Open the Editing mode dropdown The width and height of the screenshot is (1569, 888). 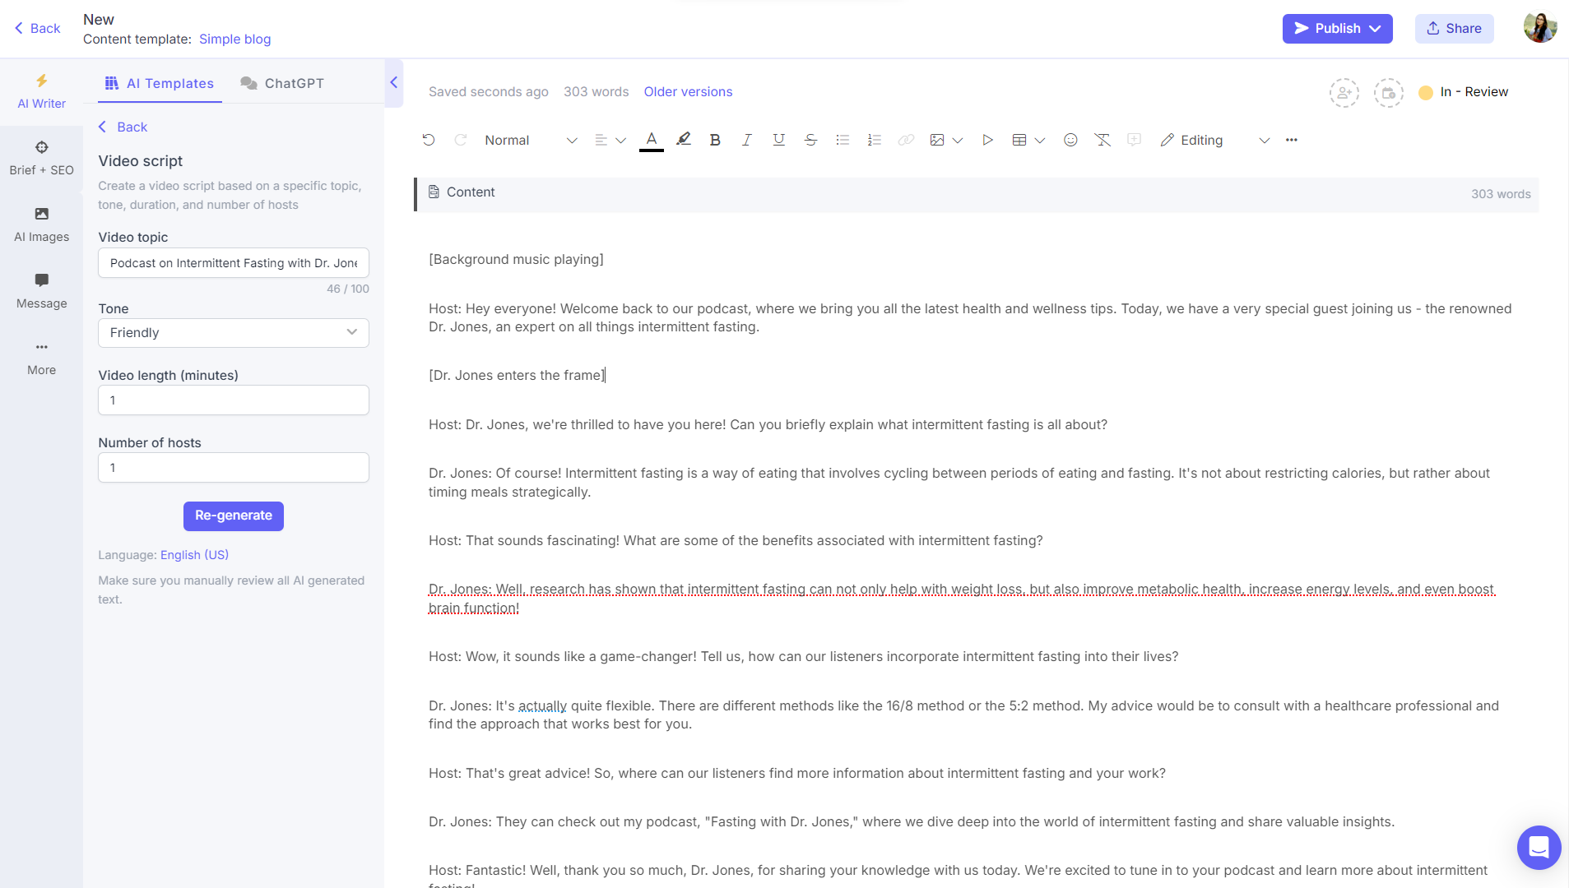(x=1215, y=141)
